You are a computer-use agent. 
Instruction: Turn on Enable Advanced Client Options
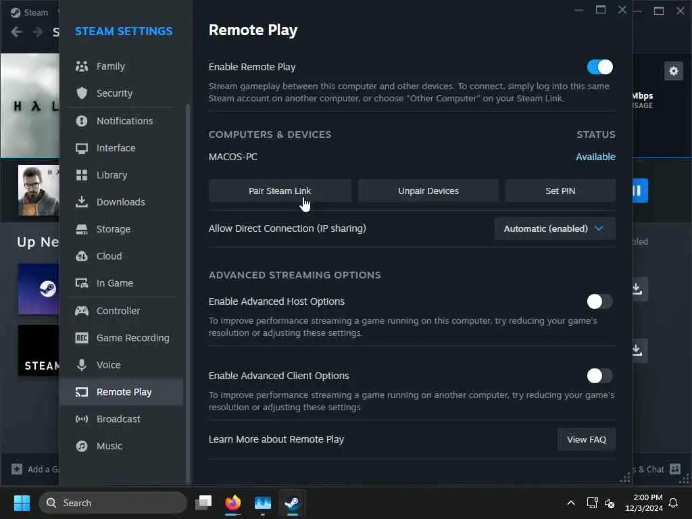(600, 376)
